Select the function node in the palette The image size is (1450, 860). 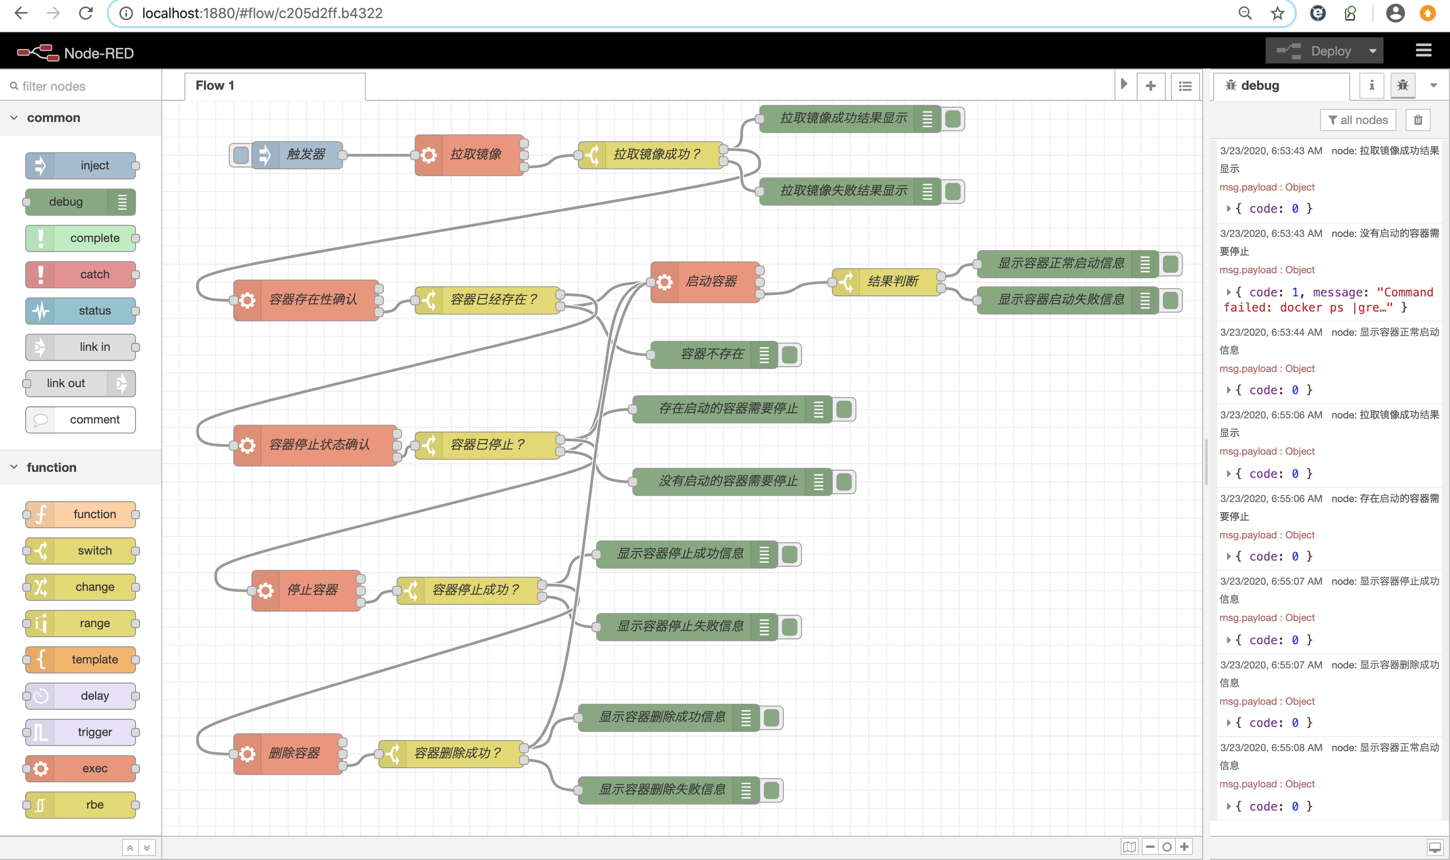point(81,514)
